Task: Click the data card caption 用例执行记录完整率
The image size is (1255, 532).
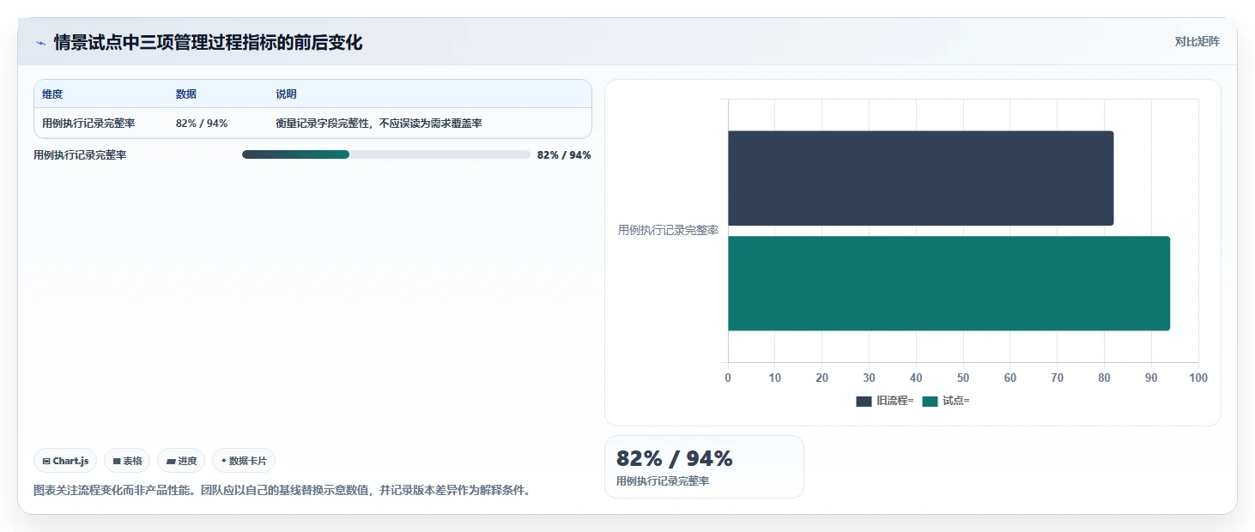Action: coord(663,481)
